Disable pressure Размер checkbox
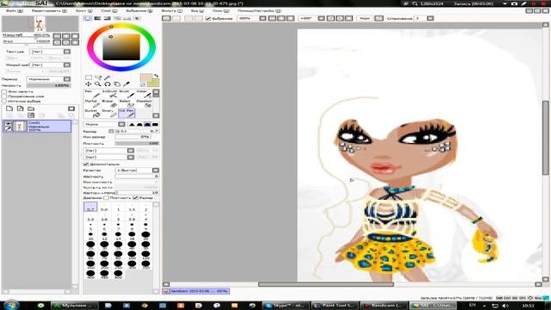 click(x=136, y=198)
